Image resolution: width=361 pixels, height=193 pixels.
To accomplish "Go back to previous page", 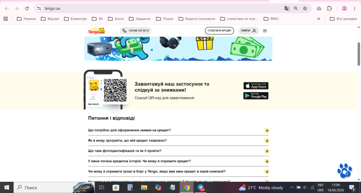I will pos(7,8).
